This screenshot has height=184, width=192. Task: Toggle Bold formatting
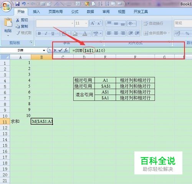[x=39, y=34]
